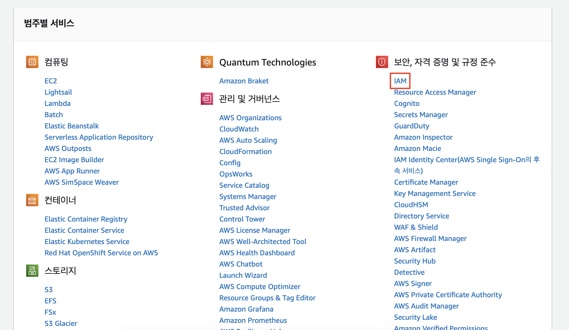Viewport: 569px width, 330px height.
Task: Click the orange Containers category icon
Action: 32,200
